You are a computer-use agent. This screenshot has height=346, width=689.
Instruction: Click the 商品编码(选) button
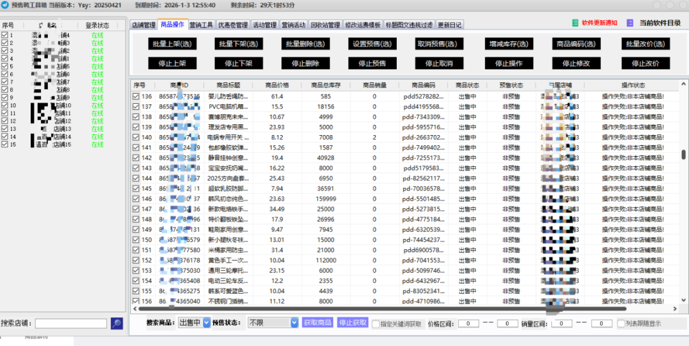[576, 43]
